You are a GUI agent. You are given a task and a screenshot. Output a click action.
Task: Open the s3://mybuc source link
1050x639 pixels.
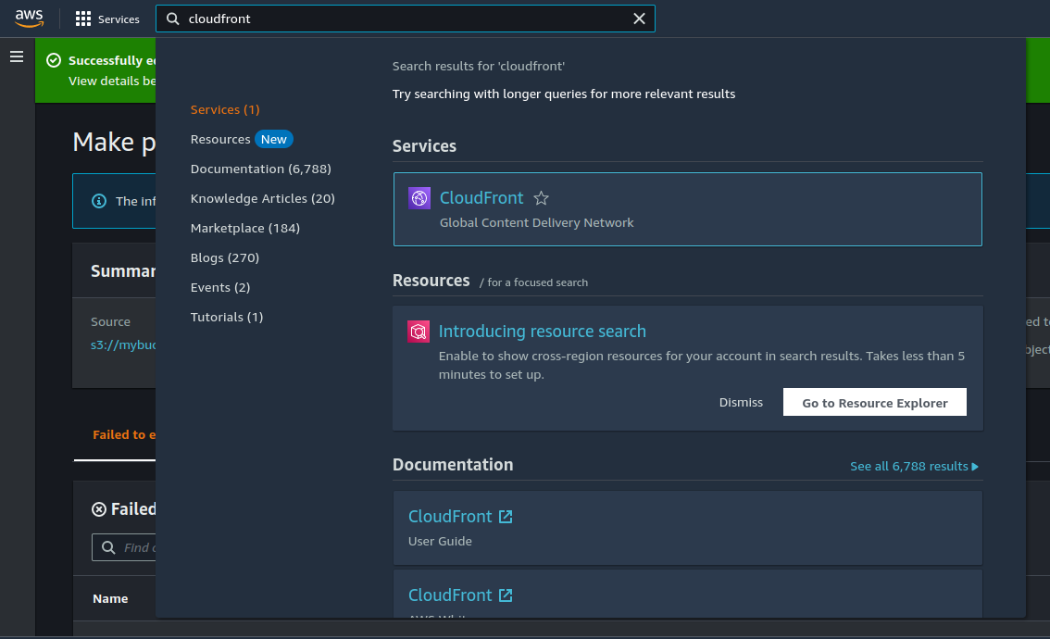[123, 345]
